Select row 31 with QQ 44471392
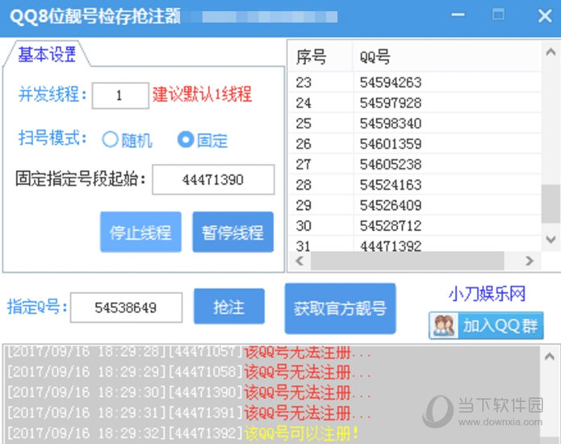Screen dimensions: 561x444 pos(415,244)
